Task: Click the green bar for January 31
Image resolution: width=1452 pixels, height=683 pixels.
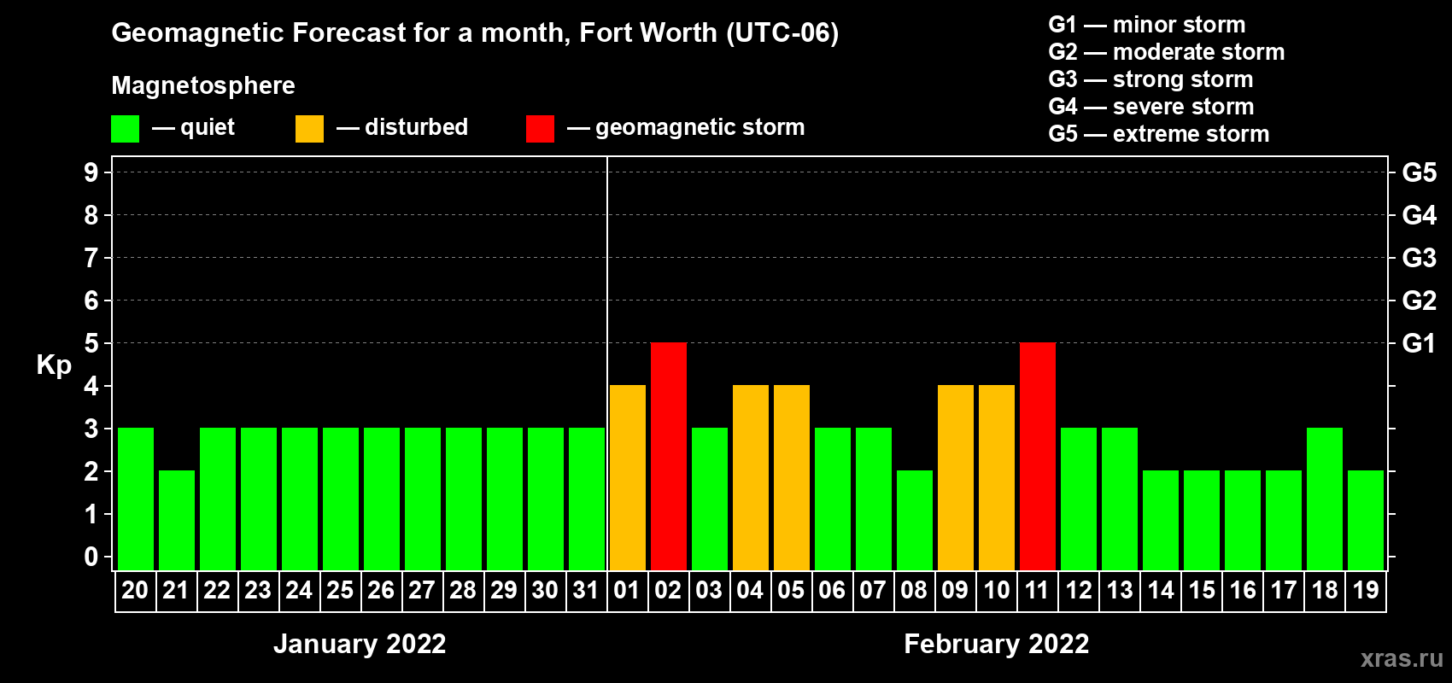Action: coord(587,499)
